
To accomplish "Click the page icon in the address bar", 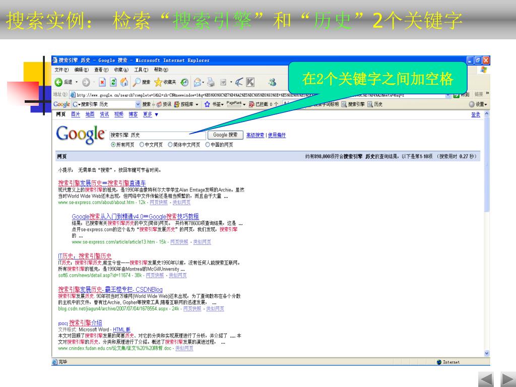I will [x=73, y=95].
